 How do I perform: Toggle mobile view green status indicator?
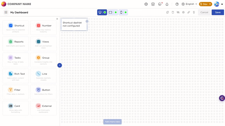(x=125, y=12)
